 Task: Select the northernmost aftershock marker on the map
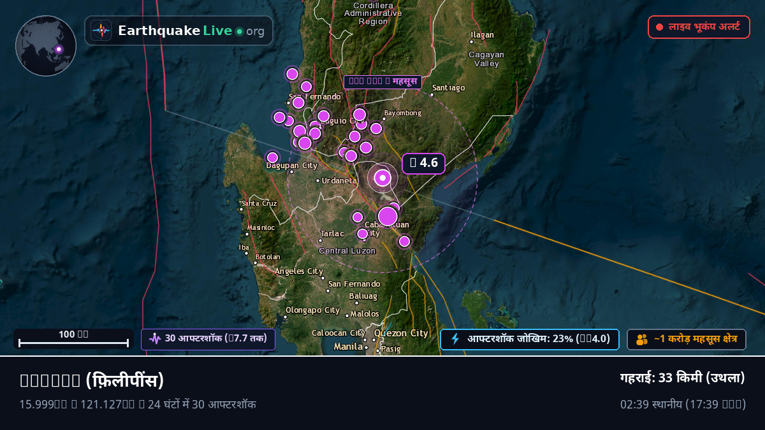292,74
